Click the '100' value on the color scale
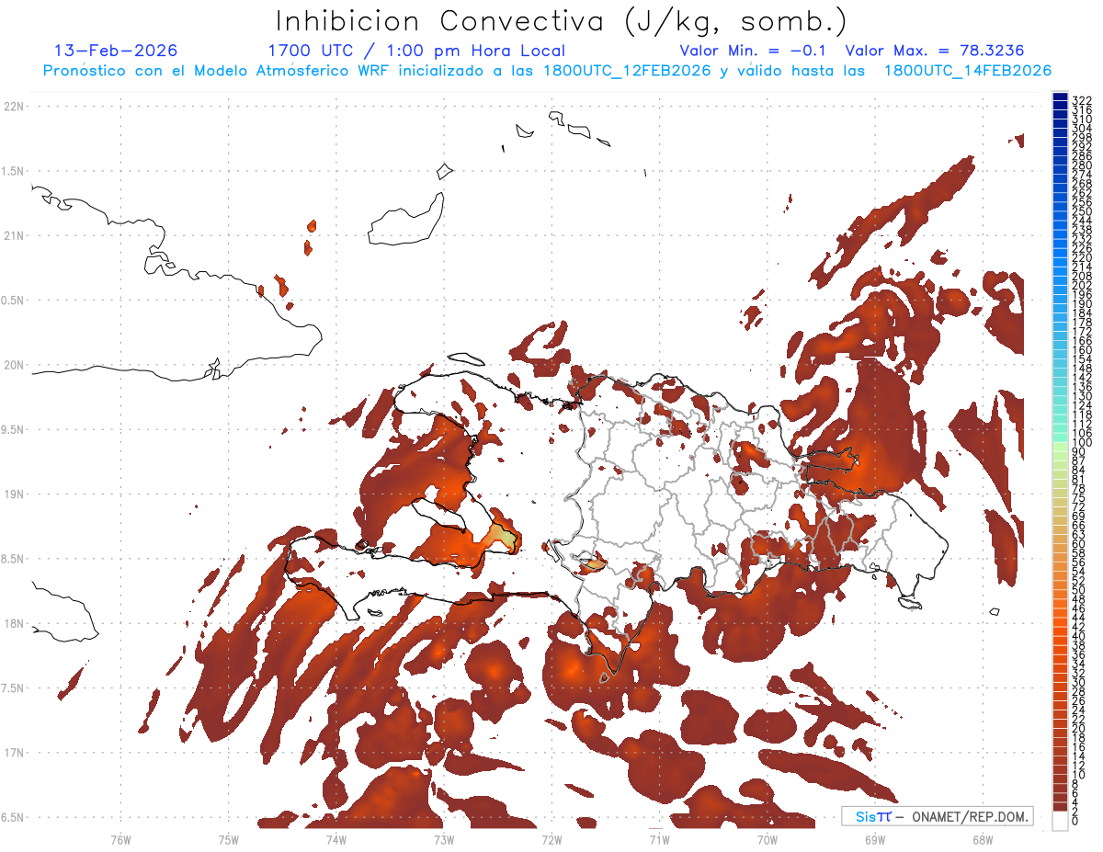 pyautogui.click(x=1082, y=444)
